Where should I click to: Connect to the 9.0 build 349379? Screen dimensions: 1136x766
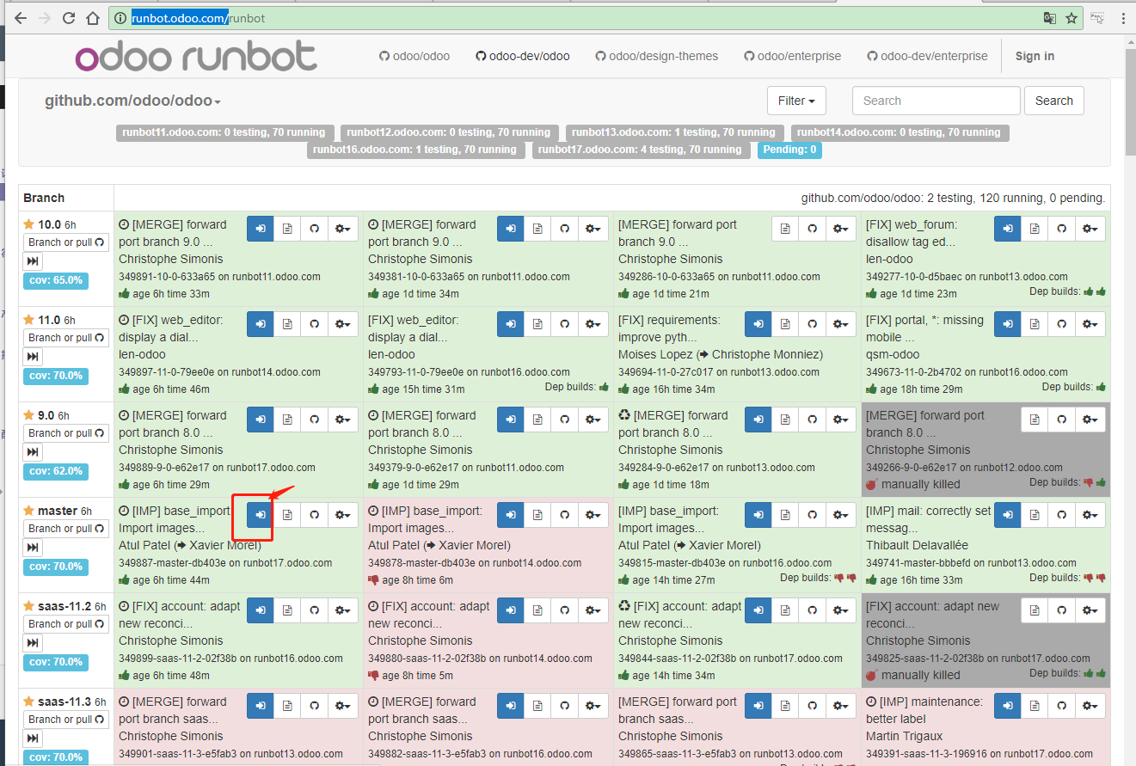pos(511,420)
